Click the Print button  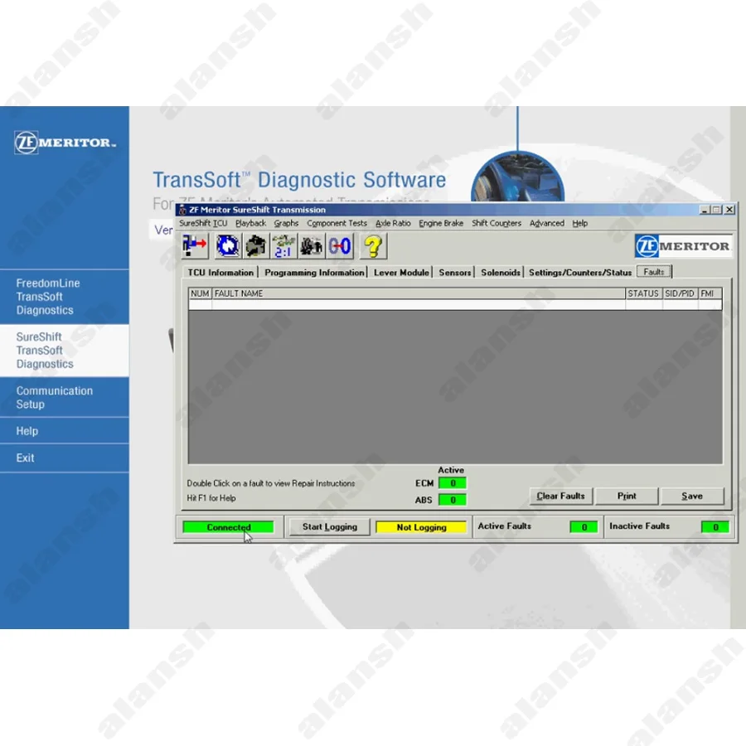click(x=627, y=496)
